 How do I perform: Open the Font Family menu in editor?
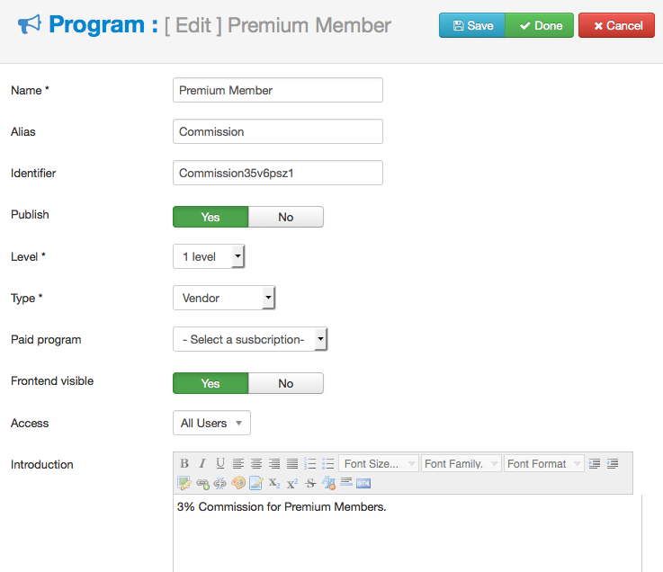[x=461, y=464]
